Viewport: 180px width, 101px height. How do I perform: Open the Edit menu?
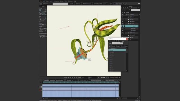(44, 1)
